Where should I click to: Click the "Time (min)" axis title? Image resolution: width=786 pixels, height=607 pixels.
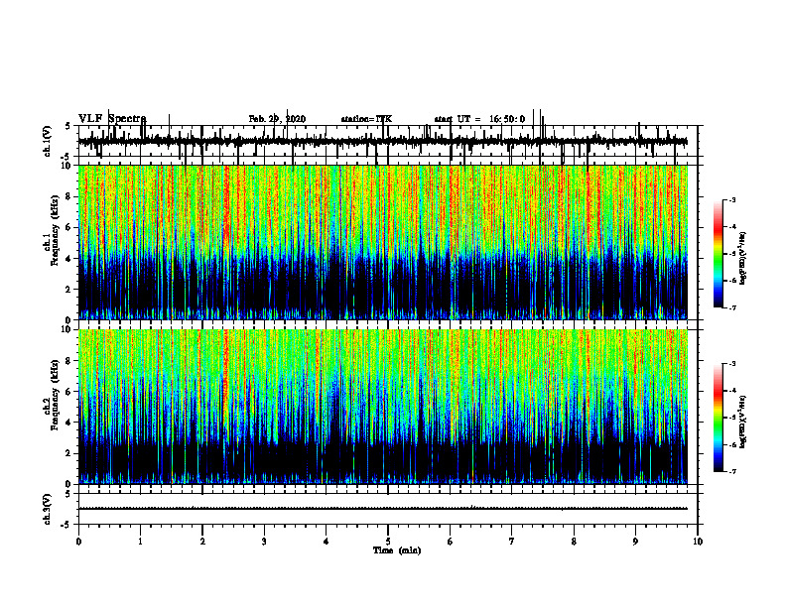click(x=397, y=550)
